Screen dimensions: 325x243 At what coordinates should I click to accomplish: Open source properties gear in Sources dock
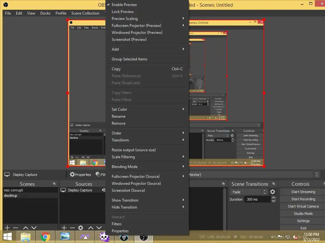pos(81,228)
